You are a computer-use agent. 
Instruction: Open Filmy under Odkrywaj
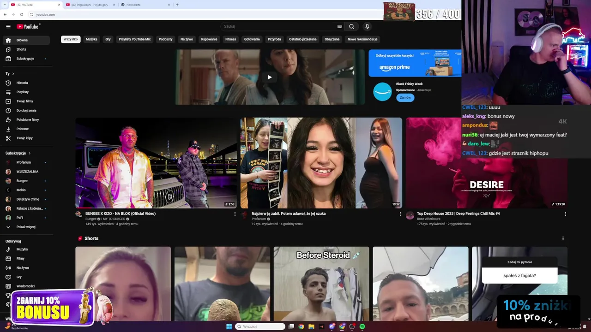[27, 259]
